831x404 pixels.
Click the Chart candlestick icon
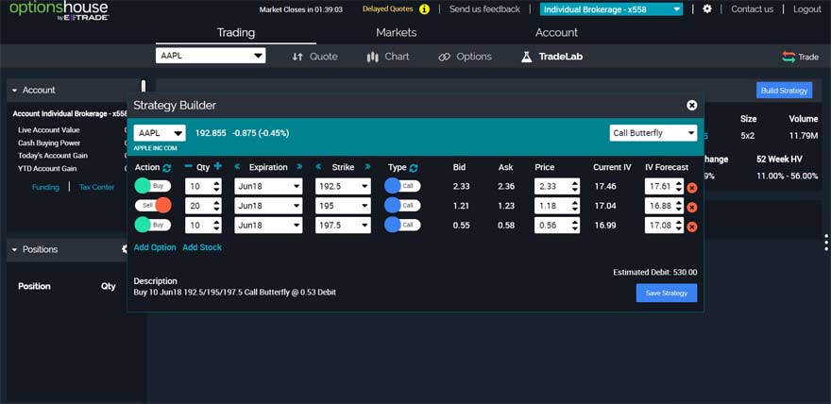click(x=373, y=57)
